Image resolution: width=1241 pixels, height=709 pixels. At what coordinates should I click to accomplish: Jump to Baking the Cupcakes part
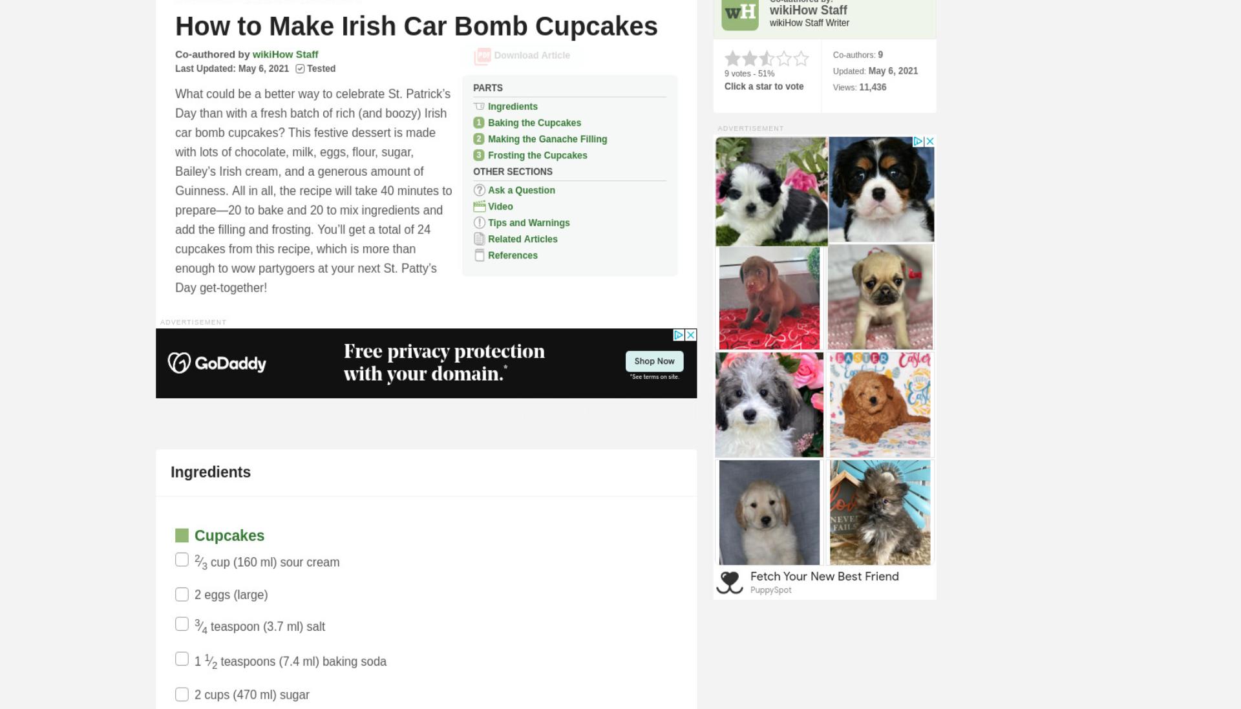click(534, 123)
